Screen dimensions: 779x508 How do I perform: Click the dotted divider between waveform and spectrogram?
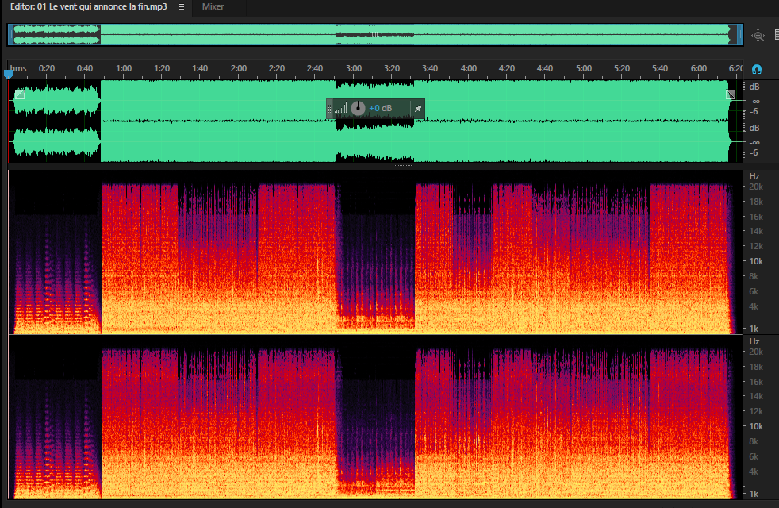pos(404,166)
